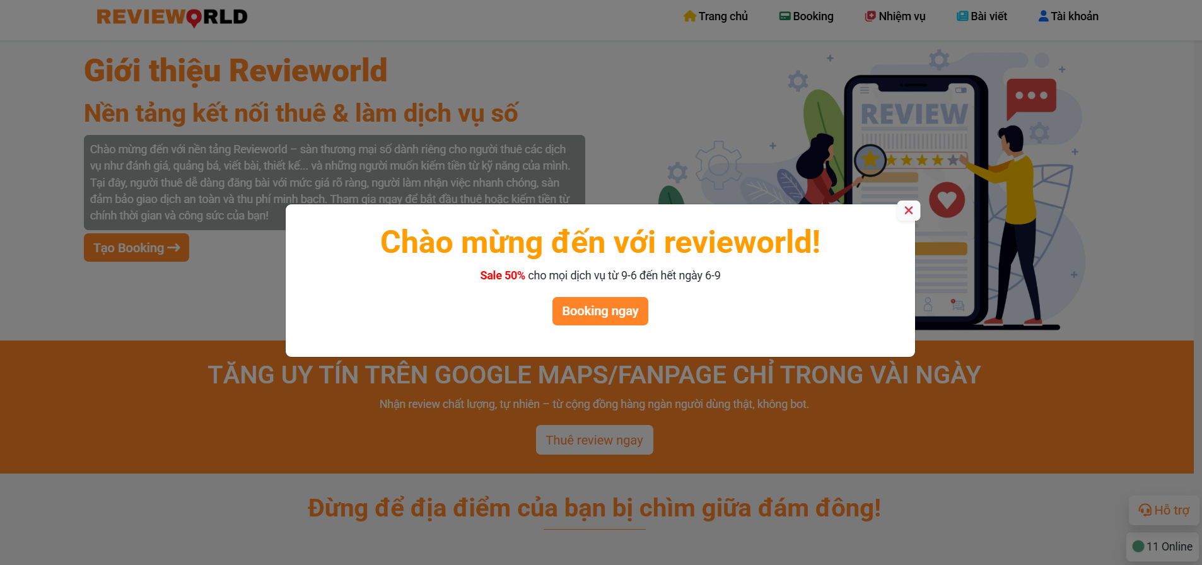Screen dimensions: 1202x565
Task: Click the Tạo Booking button
Action: 136,248
